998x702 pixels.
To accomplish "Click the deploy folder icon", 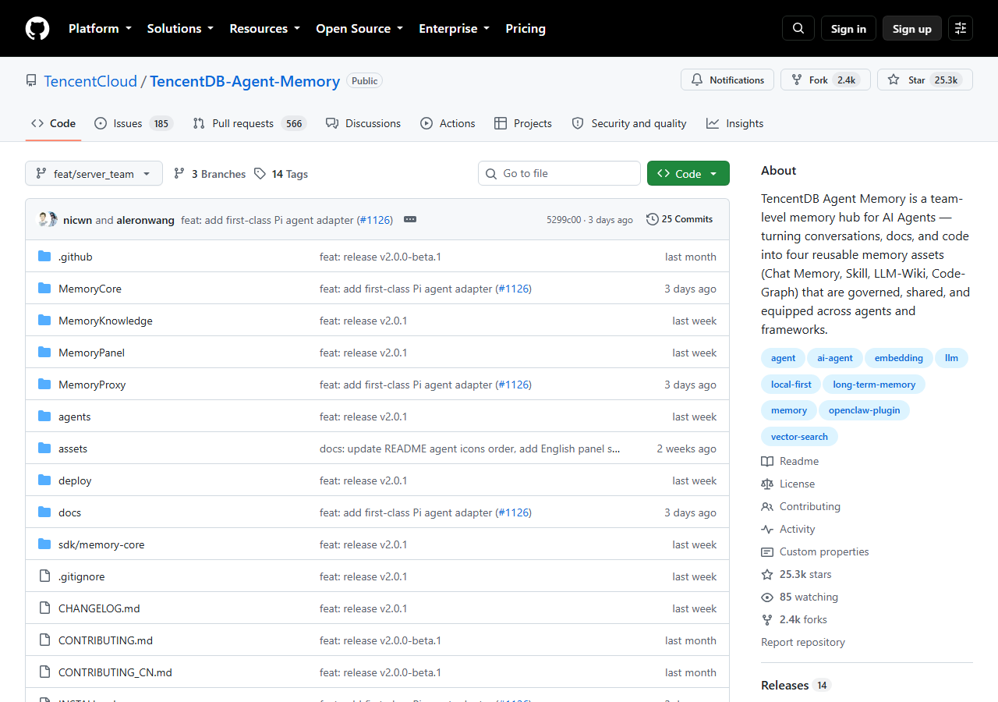I will pyautogui.click(x=44, y=480).
